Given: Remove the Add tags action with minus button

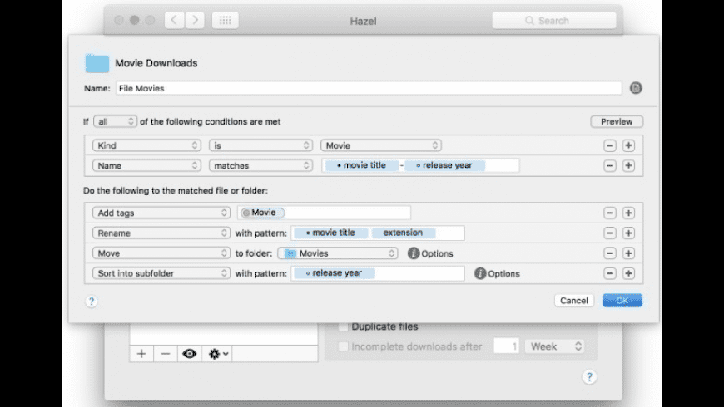Looking at the screenshot, I should tap(610, 213).
